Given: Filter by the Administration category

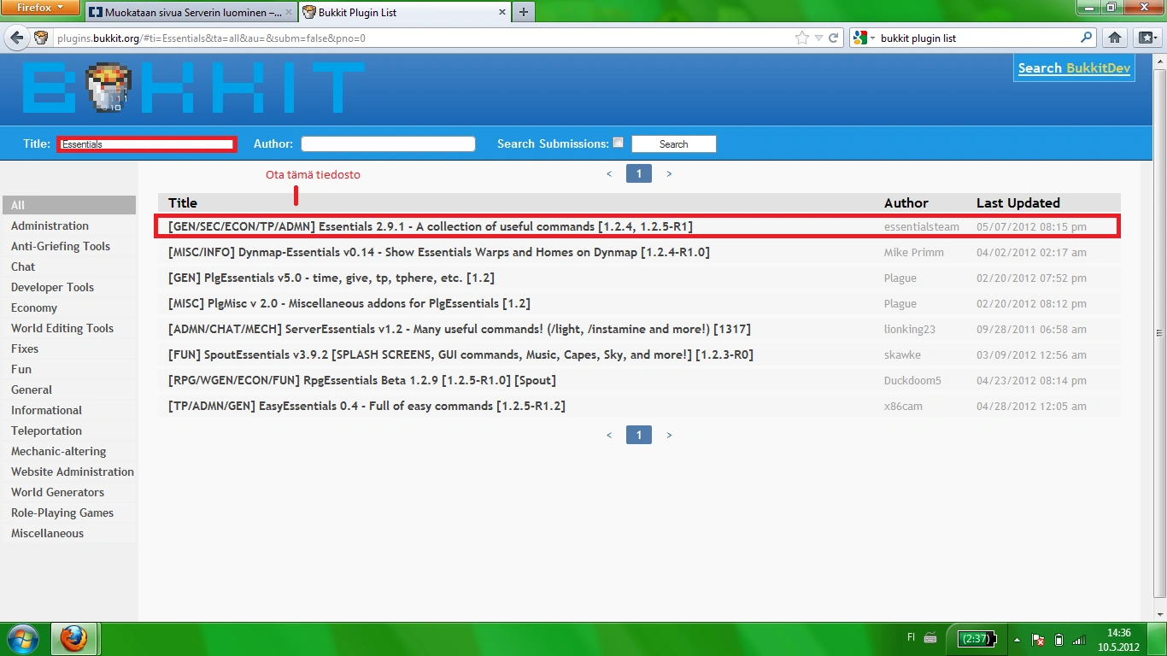Looking at the screenshot, I should pos(69,225).
